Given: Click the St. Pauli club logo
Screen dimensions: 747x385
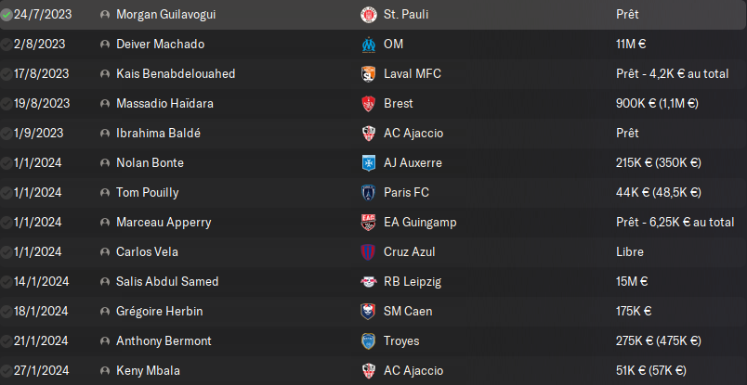Looking at the screenshot, I should (368, 15).
